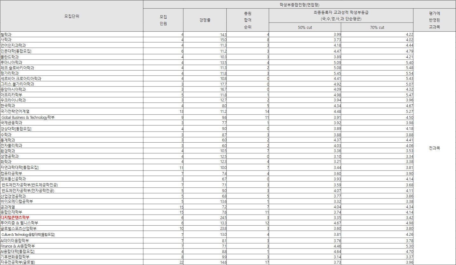Screen dimensions: 456x265
Task: Click the 평가에 반영된 교과목 header
Action: (x=434, y=20)
